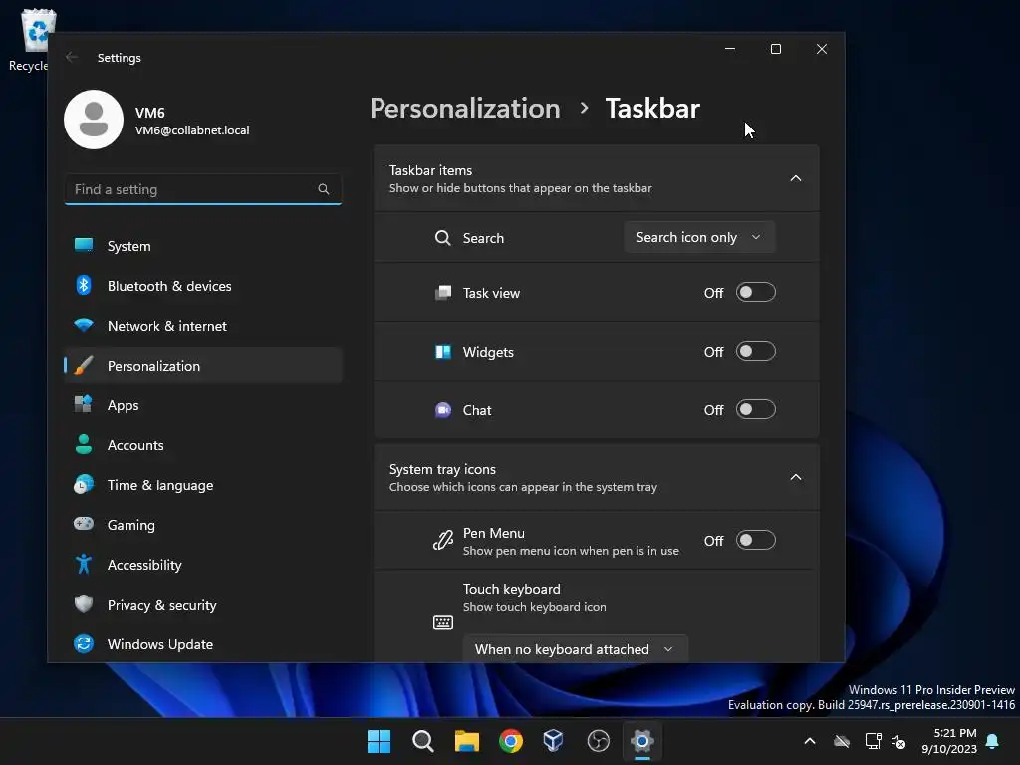Viewport: 1020px width, 765px height.
Task: Navigate to Personalization breadcrumb
Action: click(465, 108)
